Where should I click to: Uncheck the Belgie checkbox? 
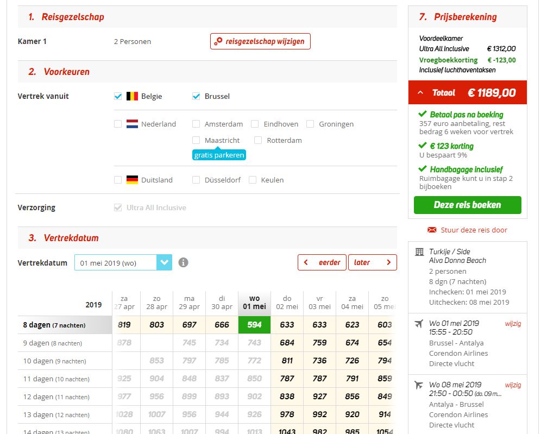click(118, 96)
